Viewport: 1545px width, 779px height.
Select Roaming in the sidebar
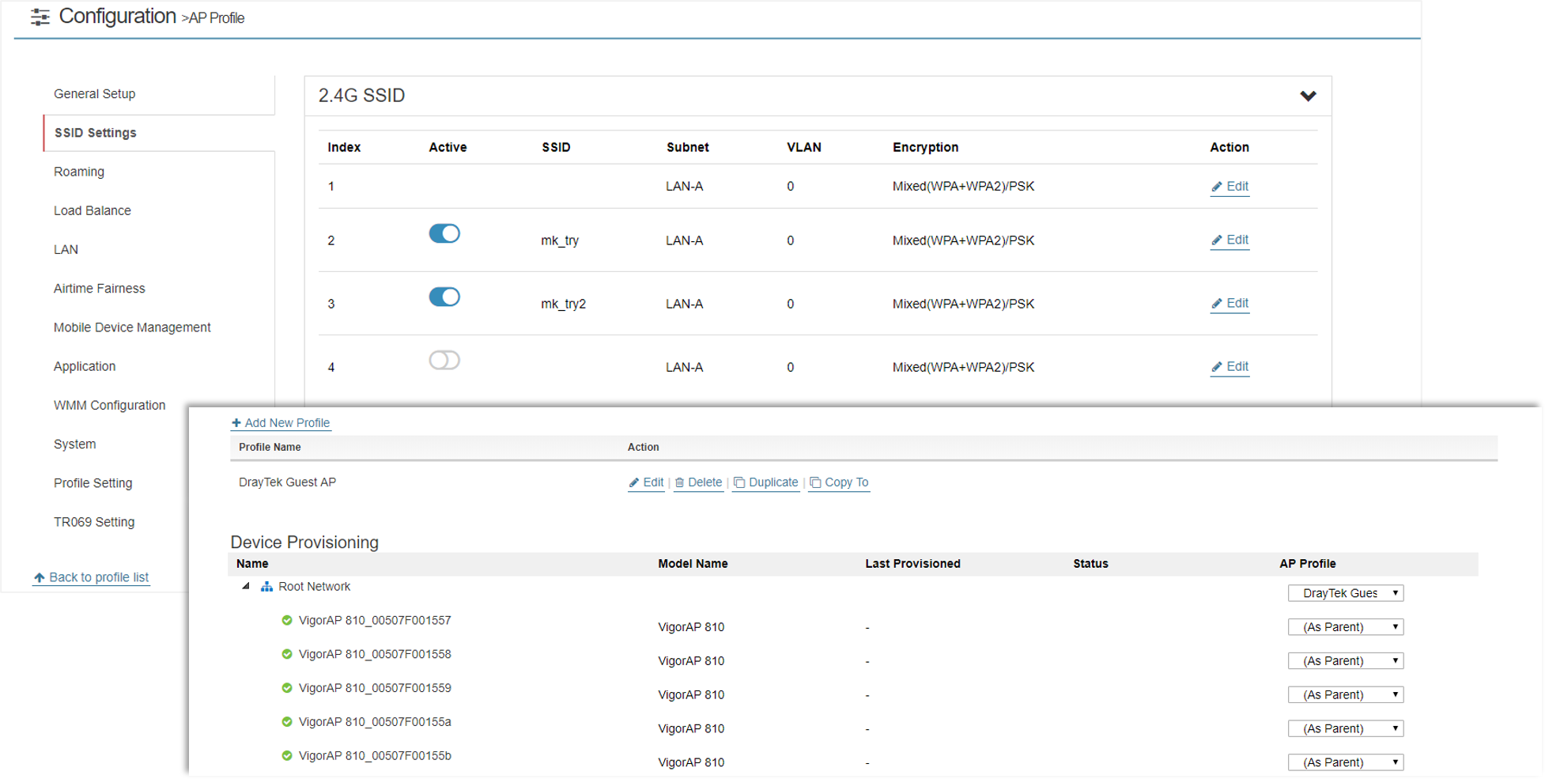pyautogui.click(x=79, y=172)
